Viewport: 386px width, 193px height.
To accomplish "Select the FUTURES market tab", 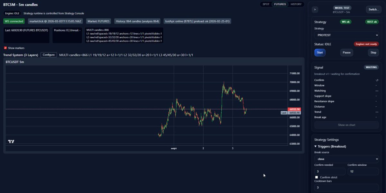I will point(280,4).
